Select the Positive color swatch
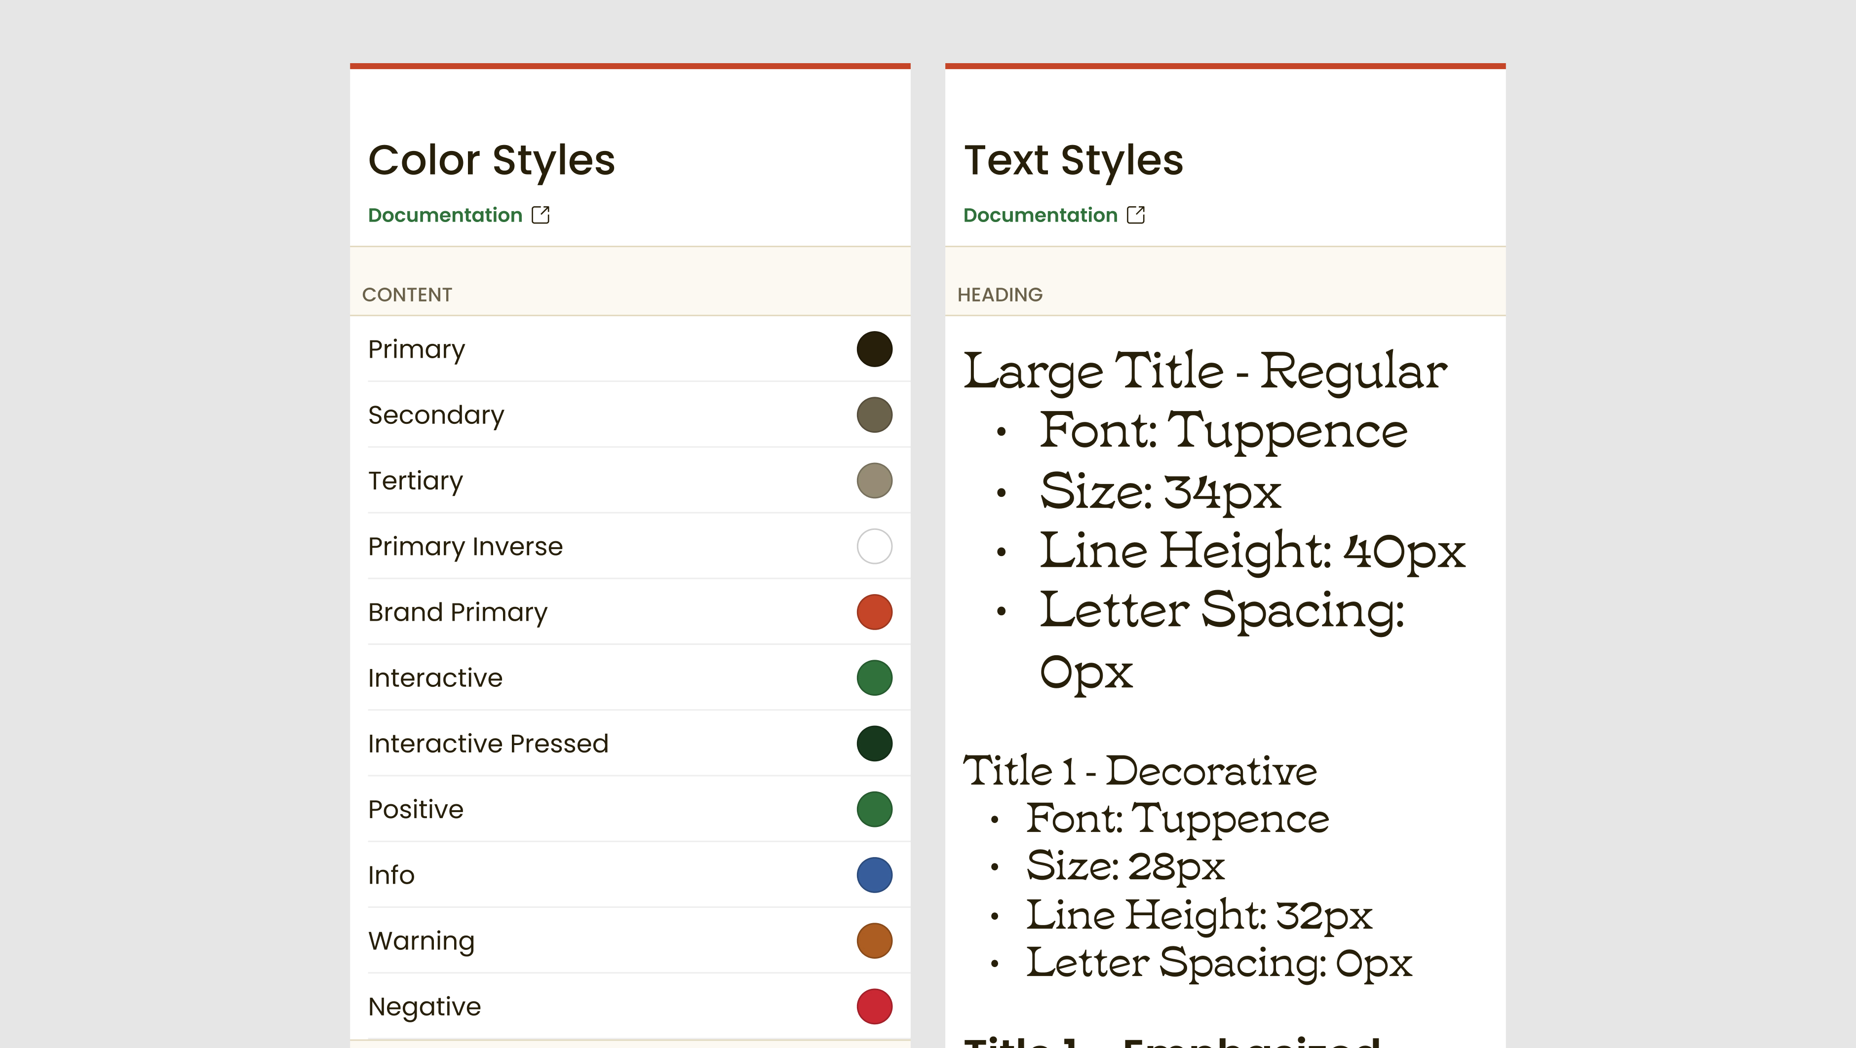Viewport: 1856px width, 1048px height. [x=874, y=809]
